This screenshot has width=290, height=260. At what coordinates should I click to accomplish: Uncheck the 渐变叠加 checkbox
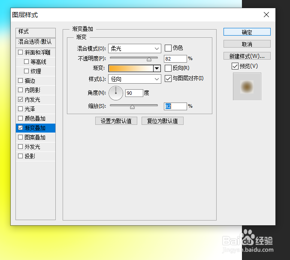20,127
